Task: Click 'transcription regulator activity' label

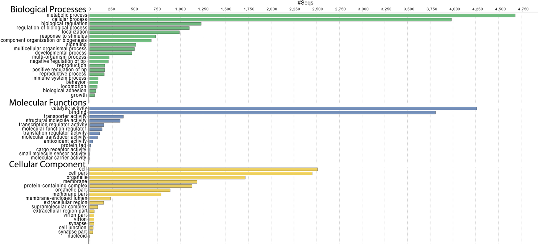Action: [53, 125]
